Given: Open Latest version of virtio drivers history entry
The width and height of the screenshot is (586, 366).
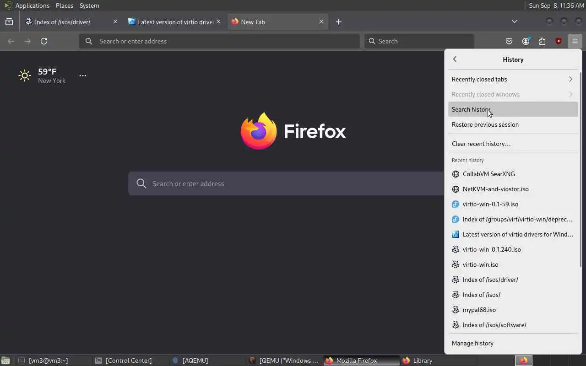Looking at the screenshot, I should click(513, 234).
